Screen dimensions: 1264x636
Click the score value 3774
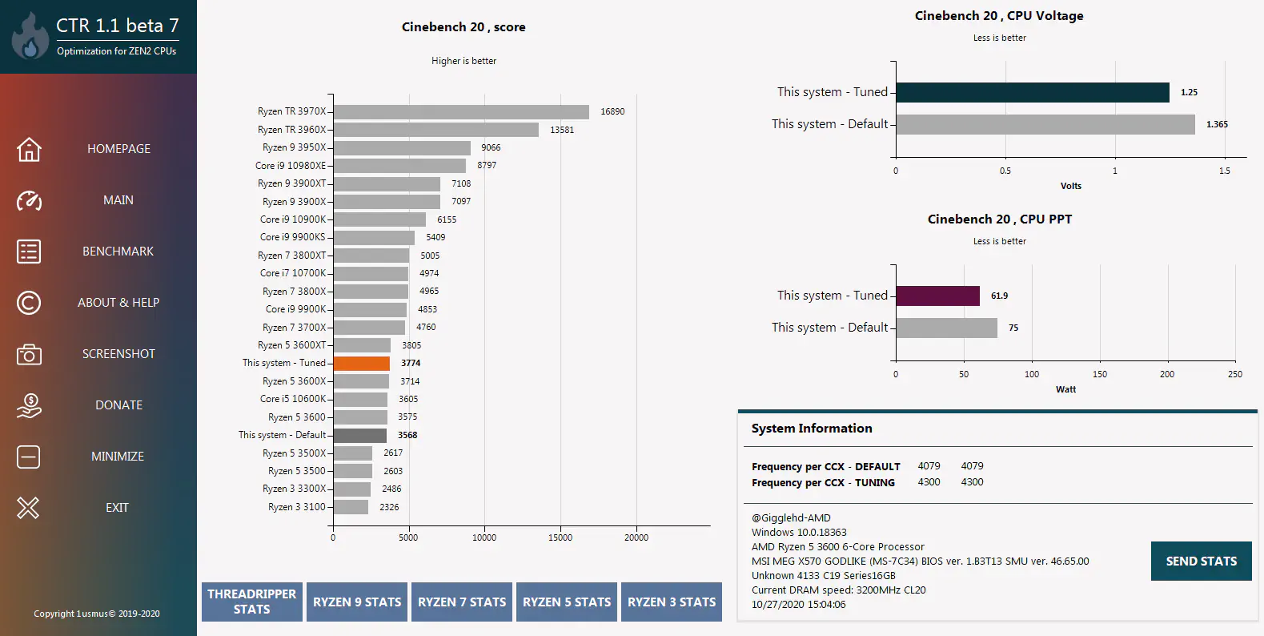(411, 363)
